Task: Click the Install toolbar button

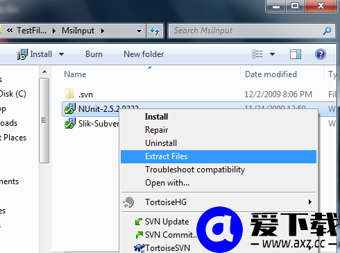Action: click(34, 54)
